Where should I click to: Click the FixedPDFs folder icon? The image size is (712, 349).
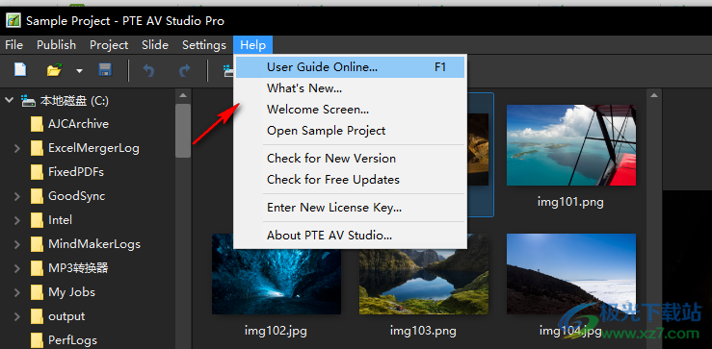[x=37, y=172]
